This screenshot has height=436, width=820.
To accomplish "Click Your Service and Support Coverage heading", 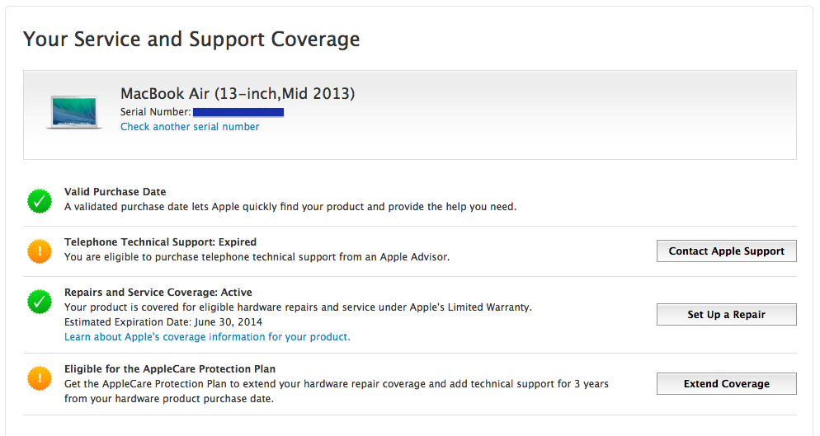I will pyautogui.click(x=191, y=40).
